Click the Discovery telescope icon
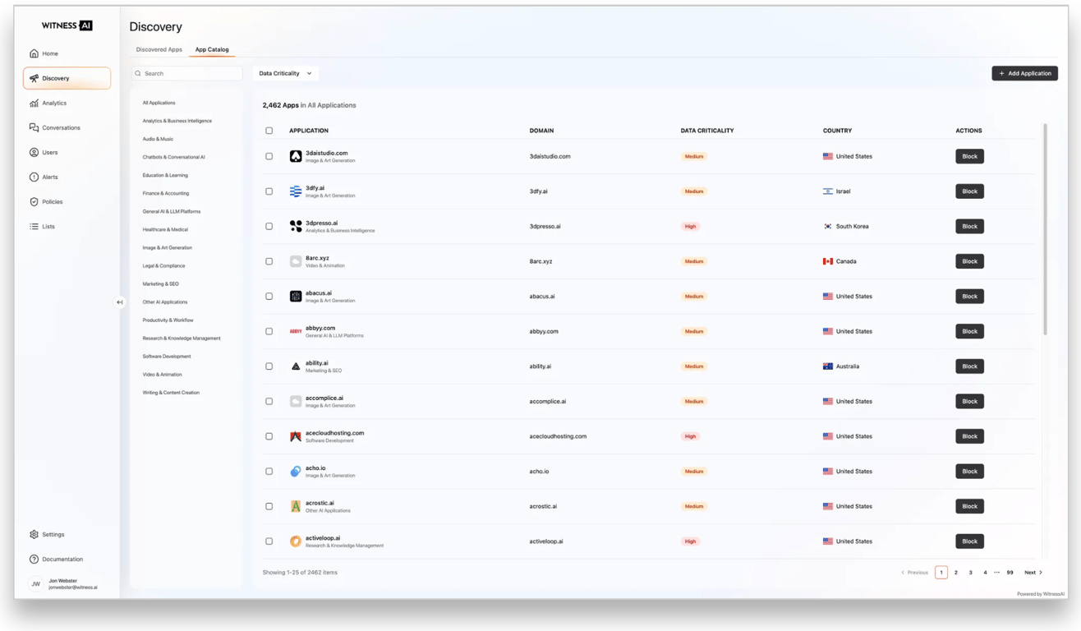This screenshot has height=631, width=1081. point(34,78)
